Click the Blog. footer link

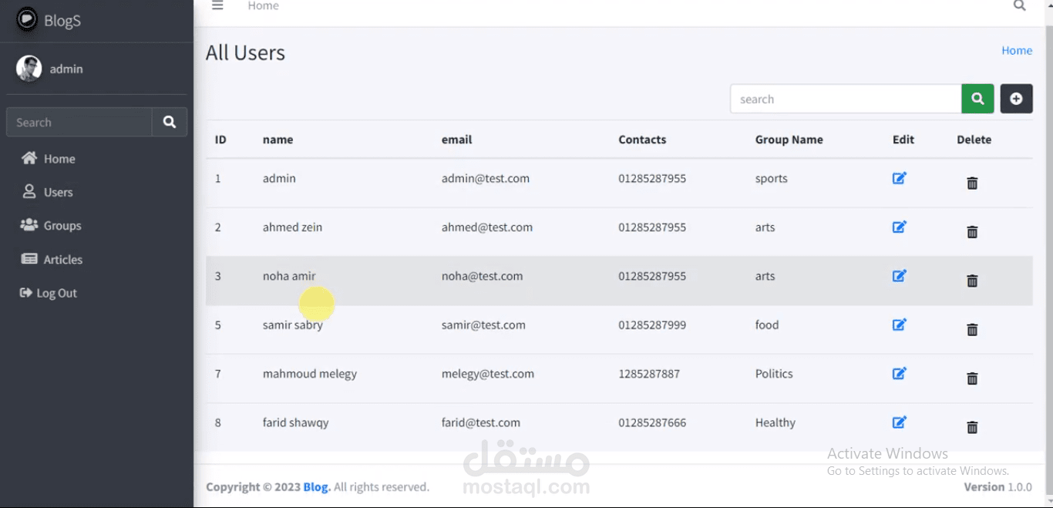click(x=317, y=487)
